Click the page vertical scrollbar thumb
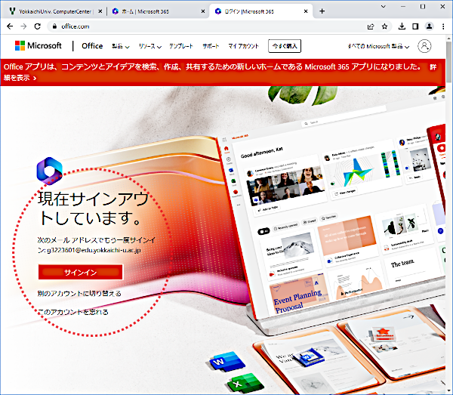Image resolution: width=453 pixels, height=395 pixels. click(448, 62)
